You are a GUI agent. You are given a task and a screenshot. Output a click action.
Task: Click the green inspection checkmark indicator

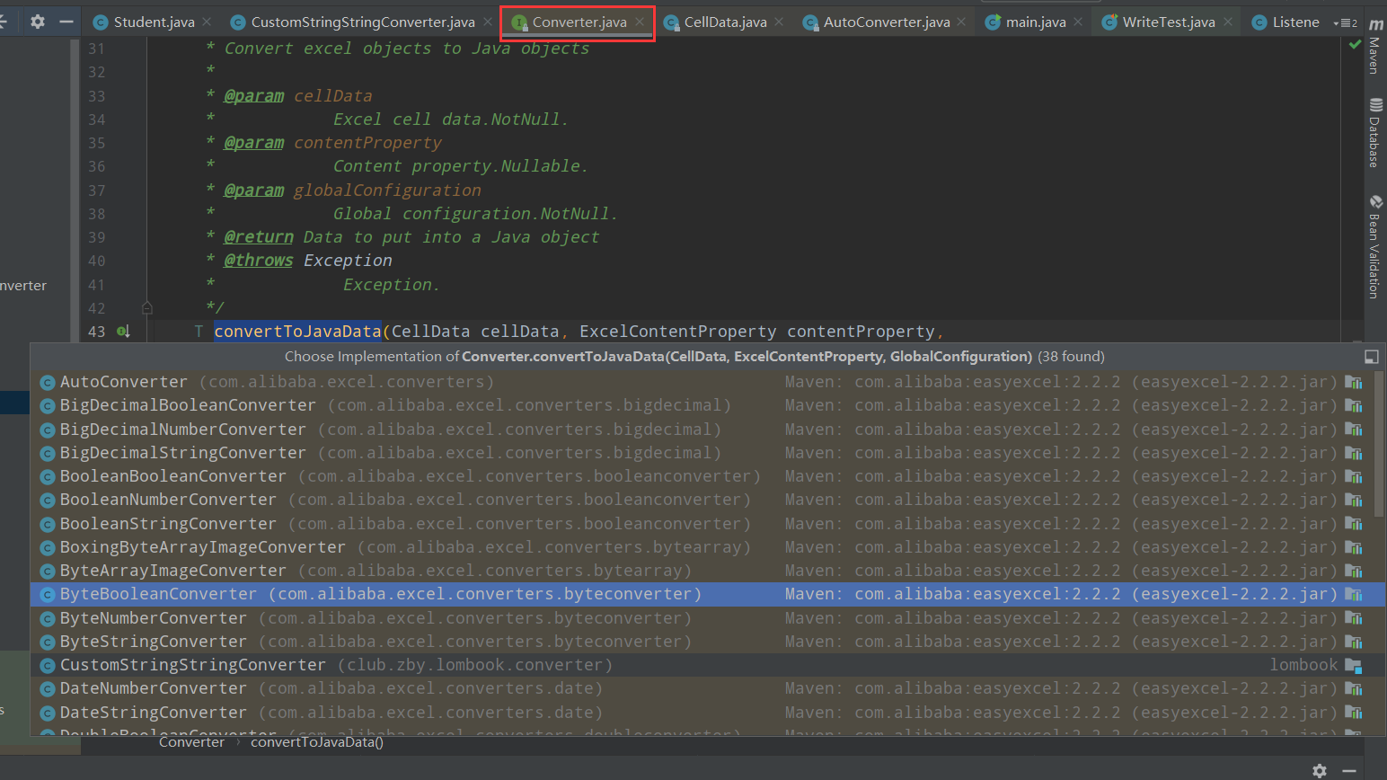click(x=1355, y=44)
